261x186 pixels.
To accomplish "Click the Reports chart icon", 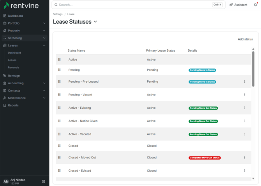I will 5,105.
